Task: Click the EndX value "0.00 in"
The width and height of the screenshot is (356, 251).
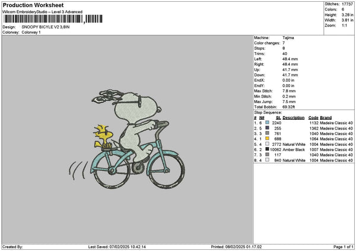Action: coord(288,81)
